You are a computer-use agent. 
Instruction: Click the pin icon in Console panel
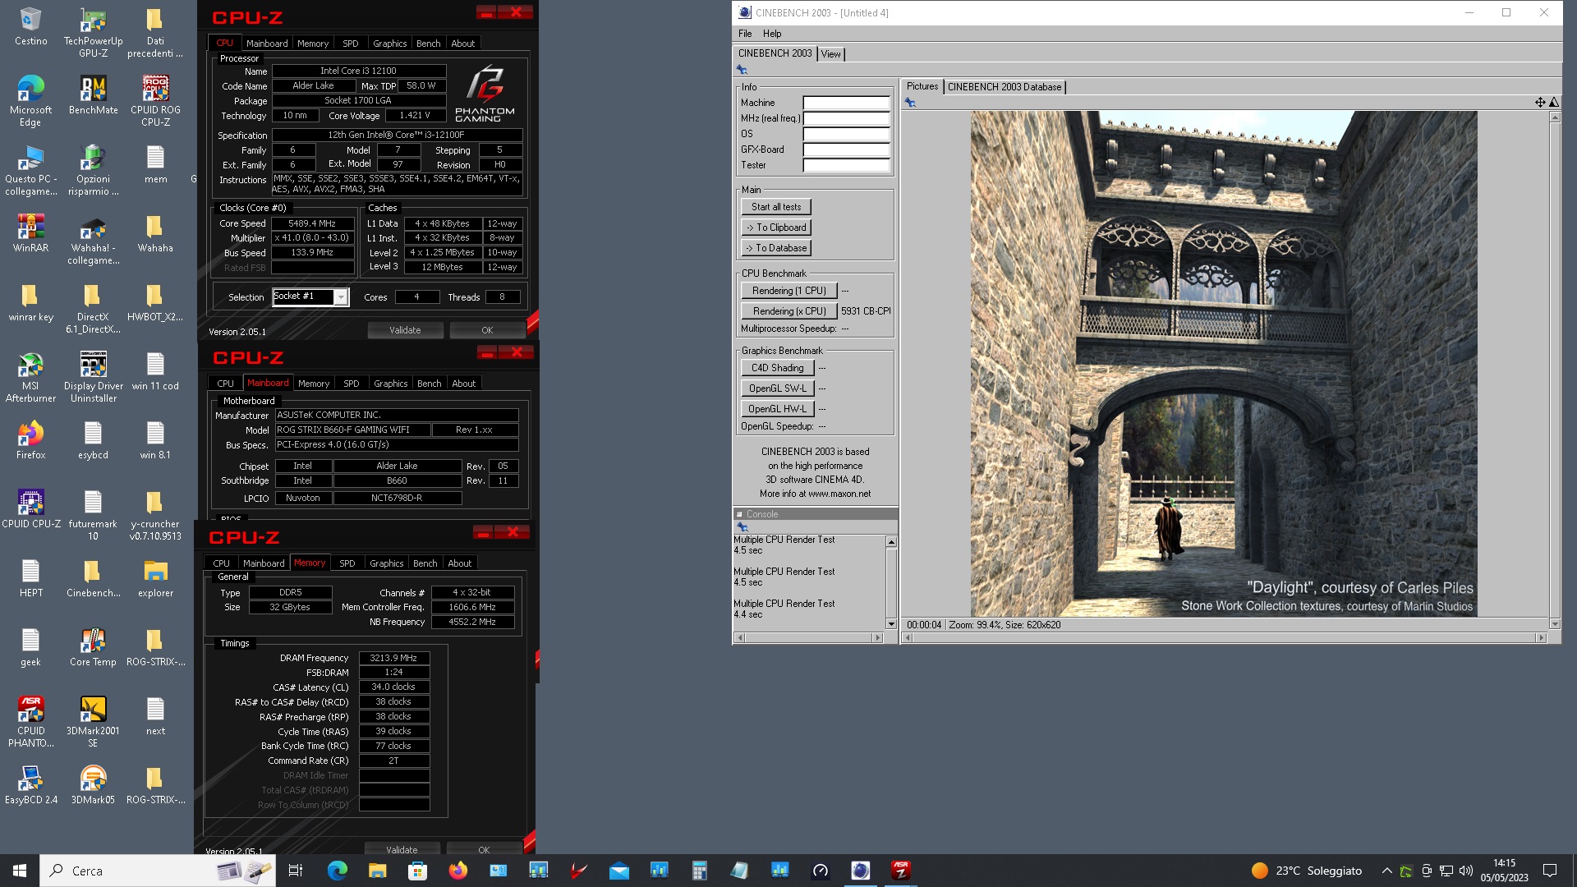point(743,526)
